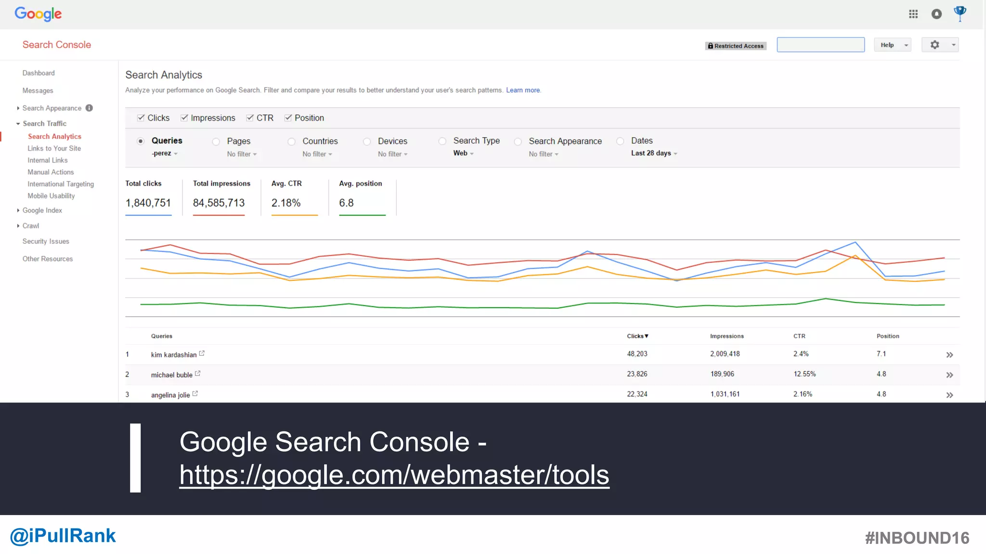Image resolution: width=986 pixels, height=554 pixels.
Task: Open michael buble external link icon
Action: coord(197,374)
